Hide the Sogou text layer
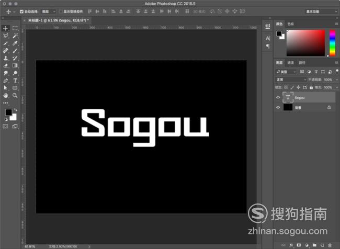 click(278, 97)
